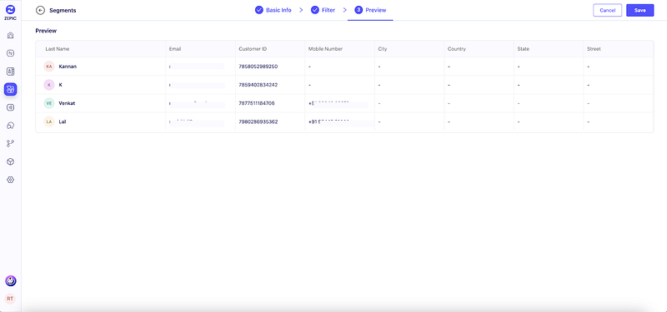Go to the Filter step

323,10
